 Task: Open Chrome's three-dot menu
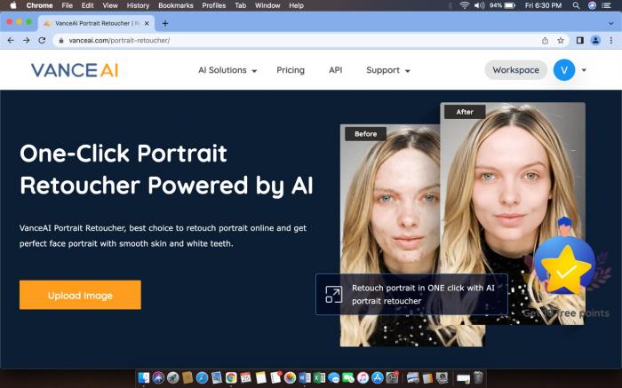(x=611, y=41)
